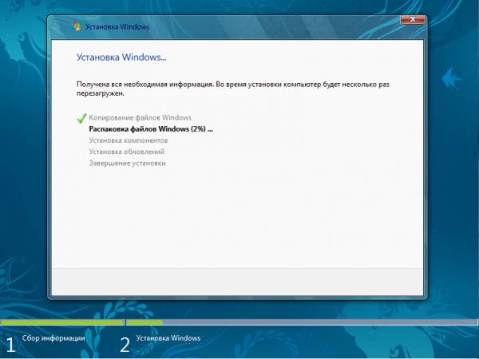Click the 'Установка Windows' title bar text

(x=117, y=27)
